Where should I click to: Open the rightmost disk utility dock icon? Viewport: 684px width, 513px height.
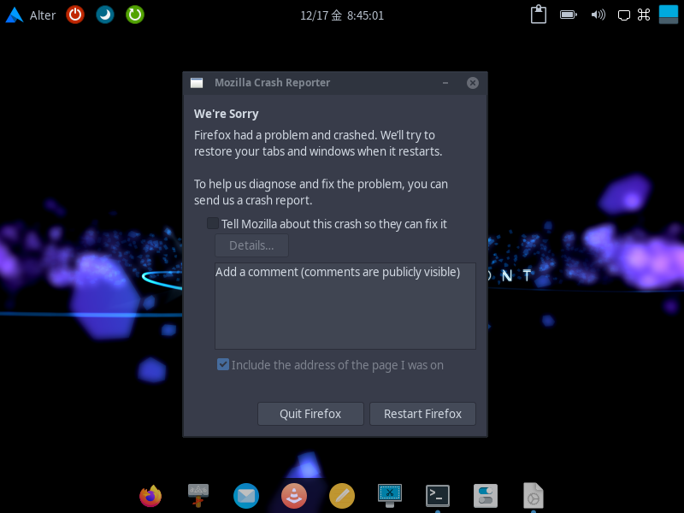click(x=534, y=496)
